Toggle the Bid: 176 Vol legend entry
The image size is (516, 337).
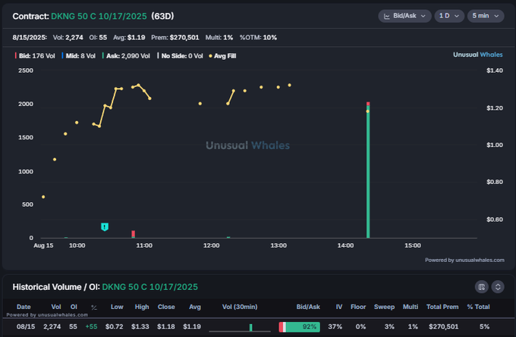point(35,56)
